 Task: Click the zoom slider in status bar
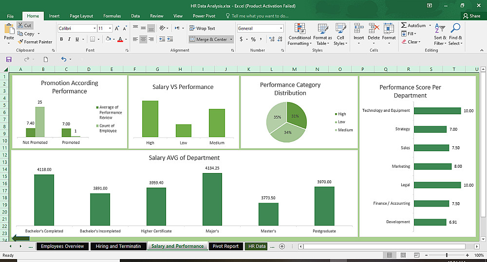[x=447, y=255]
